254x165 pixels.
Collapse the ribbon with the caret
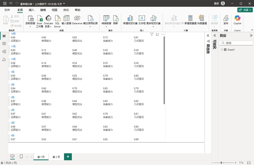tap(252, 30)
